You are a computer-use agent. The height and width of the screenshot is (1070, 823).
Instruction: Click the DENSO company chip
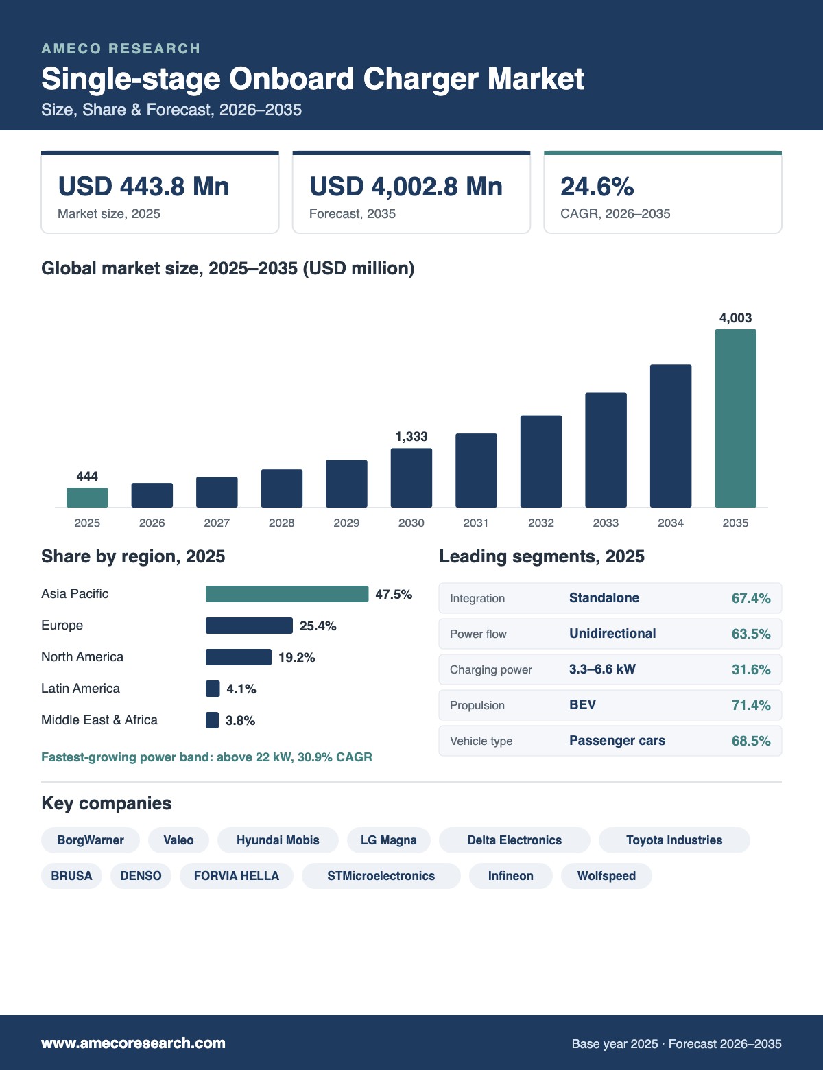pos(141,876)
